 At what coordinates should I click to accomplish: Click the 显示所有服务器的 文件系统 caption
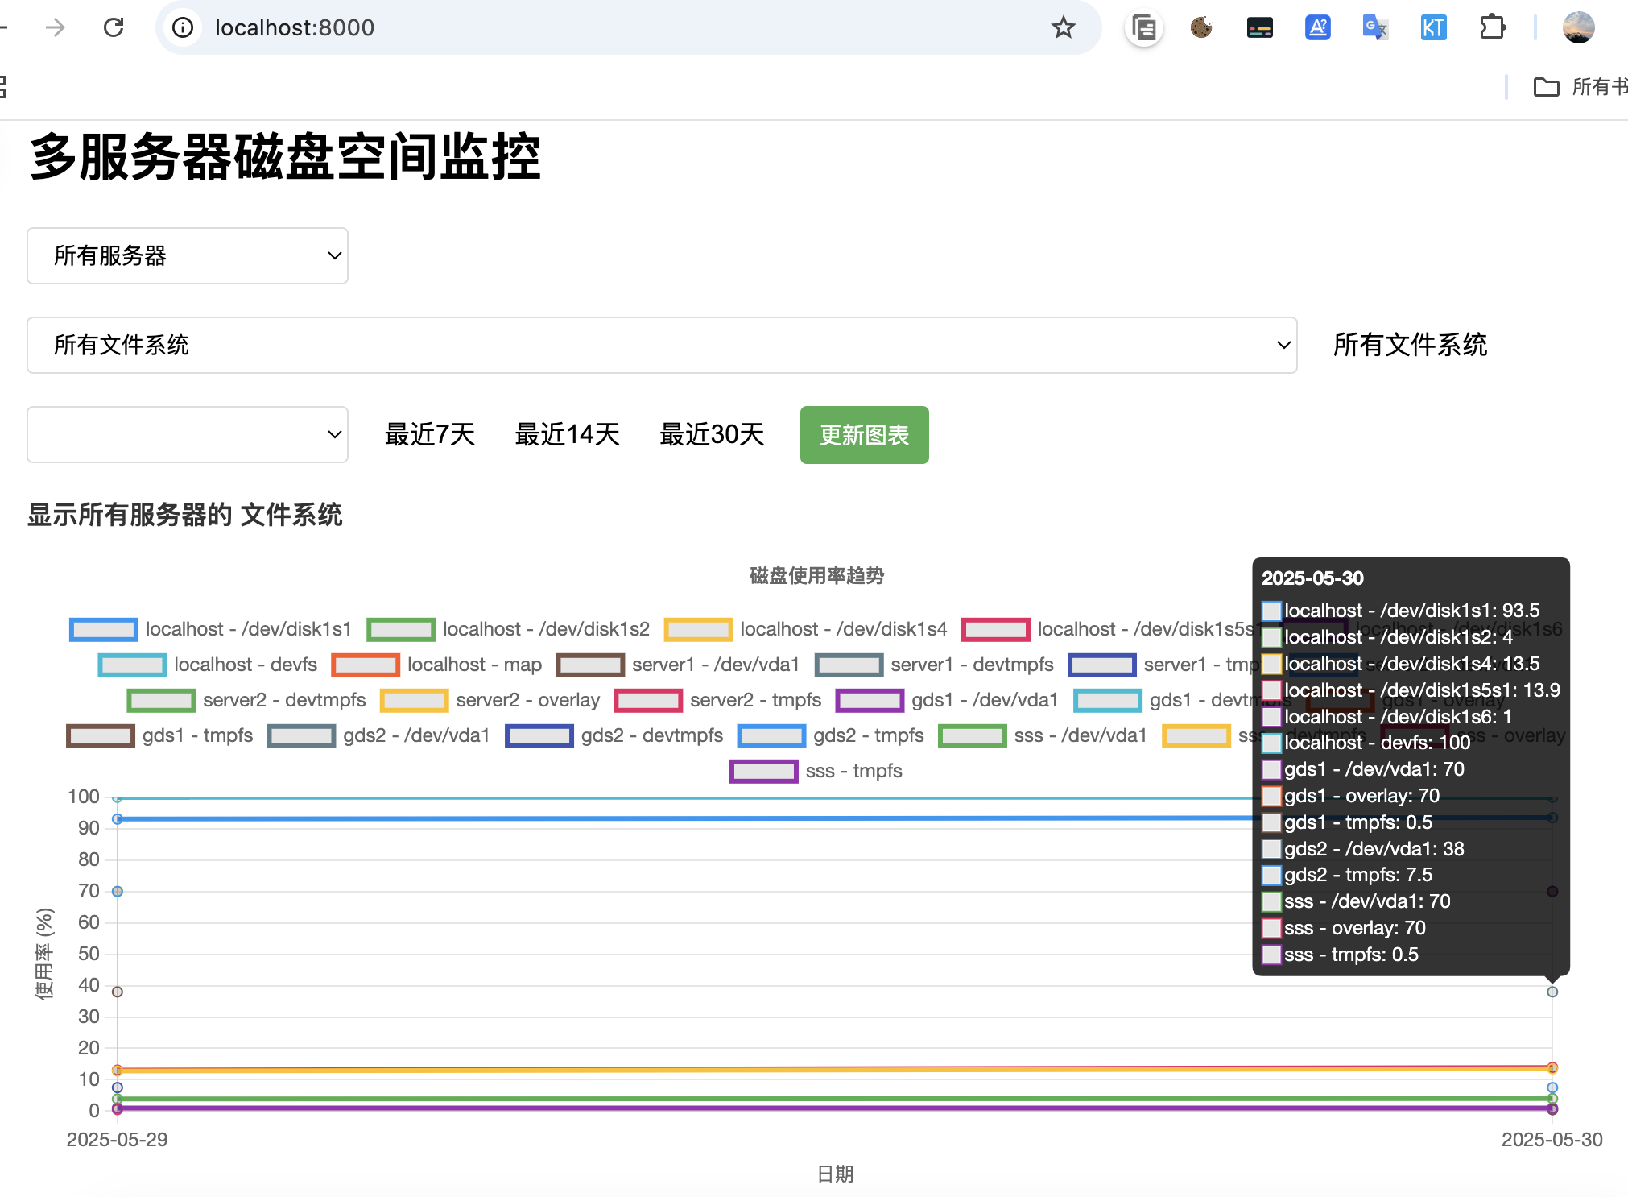[185, 515]
